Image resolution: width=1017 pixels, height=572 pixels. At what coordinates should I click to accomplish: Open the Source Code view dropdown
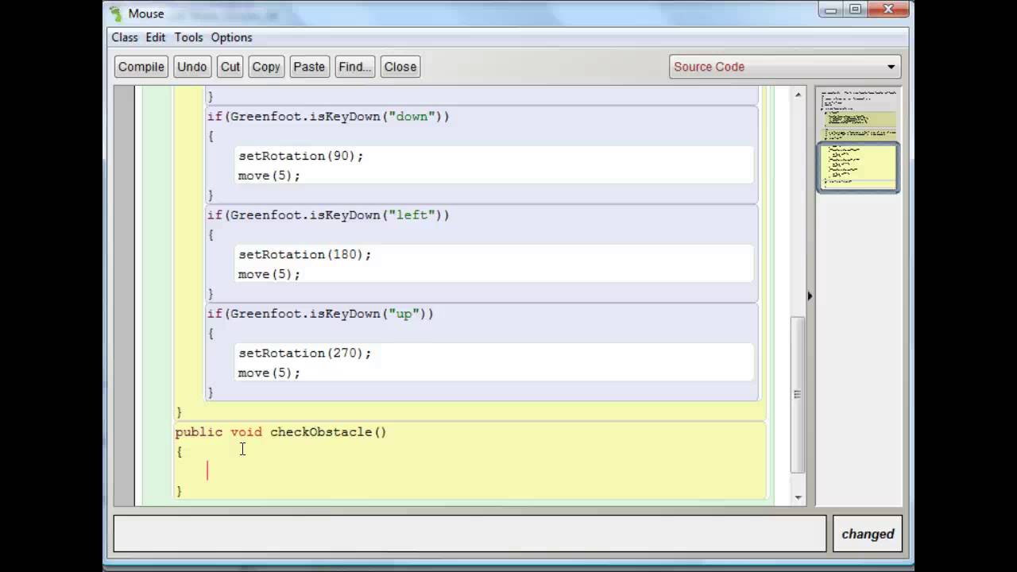coord(785,67)
